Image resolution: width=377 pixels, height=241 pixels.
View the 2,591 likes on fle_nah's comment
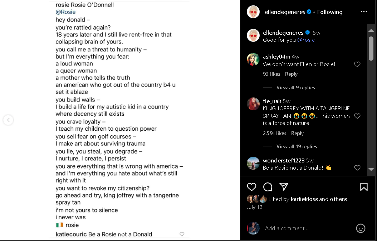[274, 133]
